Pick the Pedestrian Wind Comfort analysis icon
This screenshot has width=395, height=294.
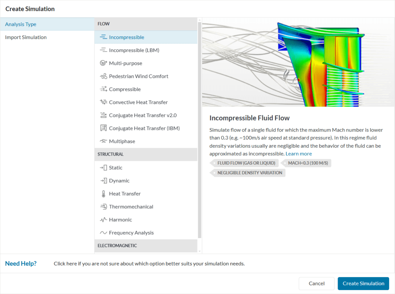(x=103, y=76)
